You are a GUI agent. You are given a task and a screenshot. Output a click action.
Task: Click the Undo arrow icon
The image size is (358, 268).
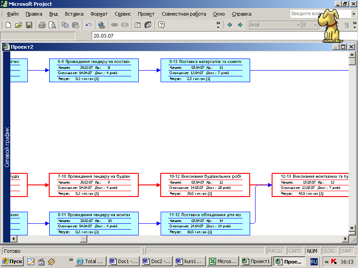coord(89,25)
